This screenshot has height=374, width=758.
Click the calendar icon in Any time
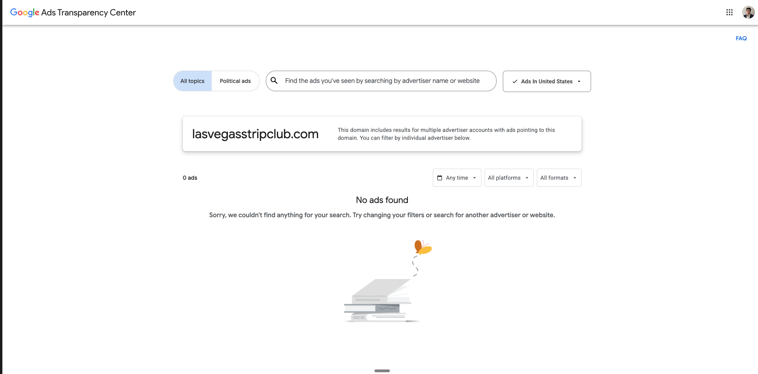[x=440, y=178]
